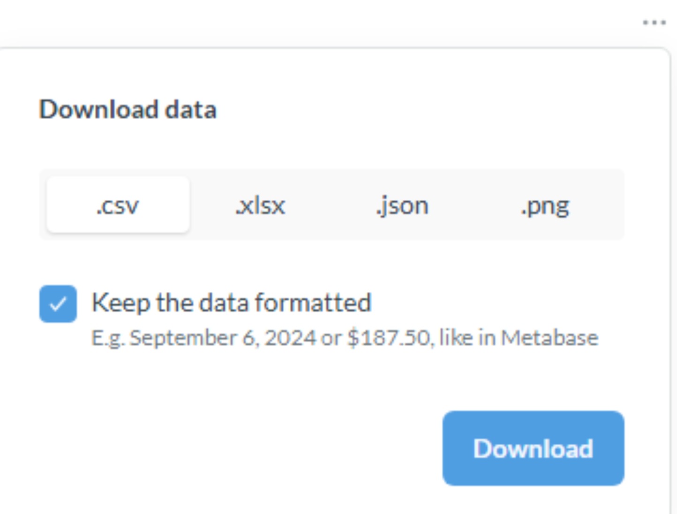Uncheck the Keep the data formatted checkbox
Viewport: 677px width, 514px height.
tap(58, 304)
